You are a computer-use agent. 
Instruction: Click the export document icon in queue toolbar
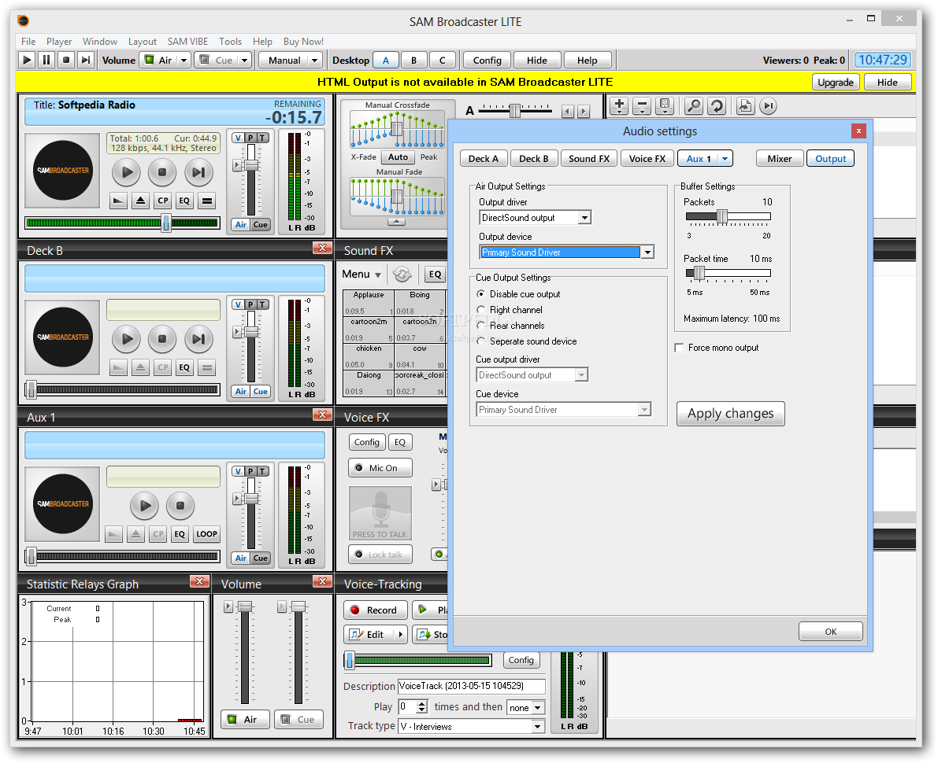(745, 106)
